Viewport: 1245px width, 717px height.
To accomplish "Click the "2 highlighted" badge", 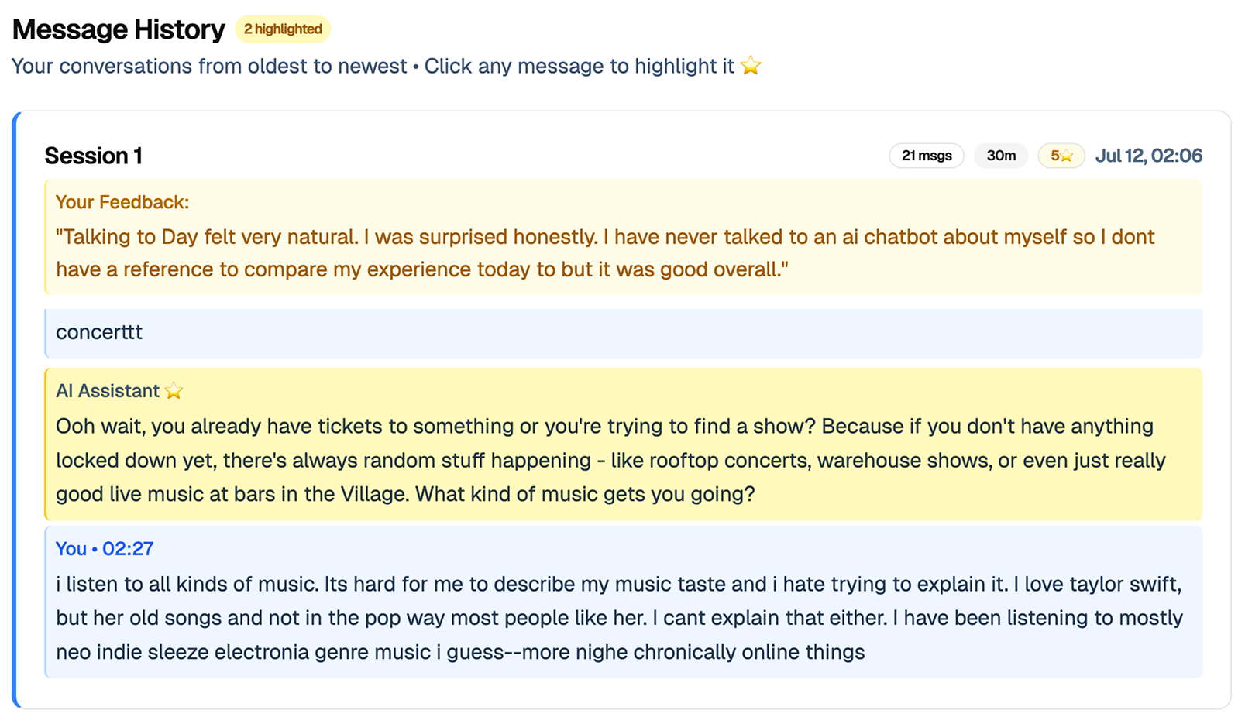I will point(283,29).
